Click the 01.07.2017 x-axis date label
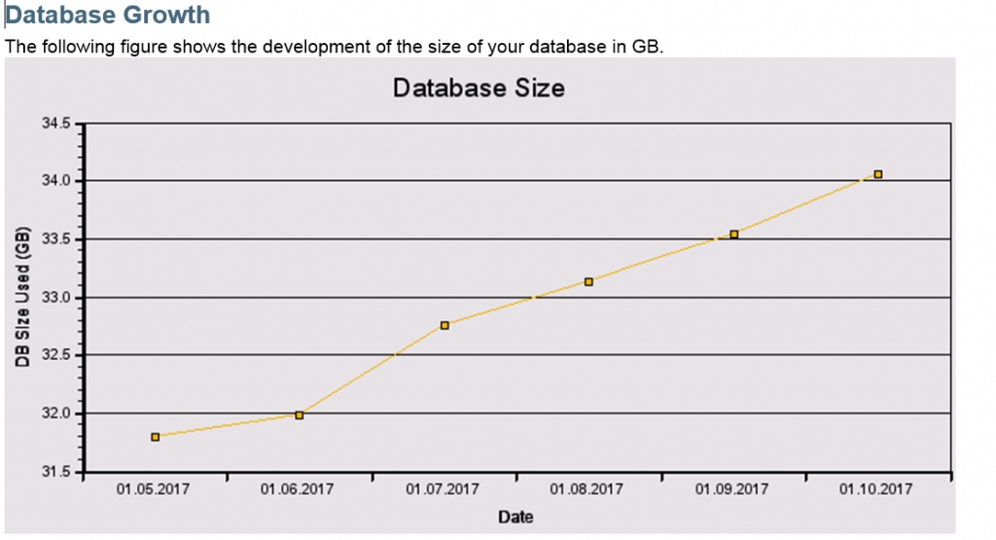The width and height of the screenshot is (996, 540). [443, 489]
